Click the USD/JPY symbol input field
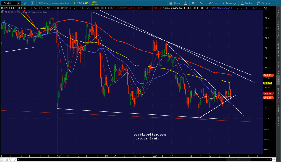The width and height of the screenshot is (281, 162). [9, 3]
